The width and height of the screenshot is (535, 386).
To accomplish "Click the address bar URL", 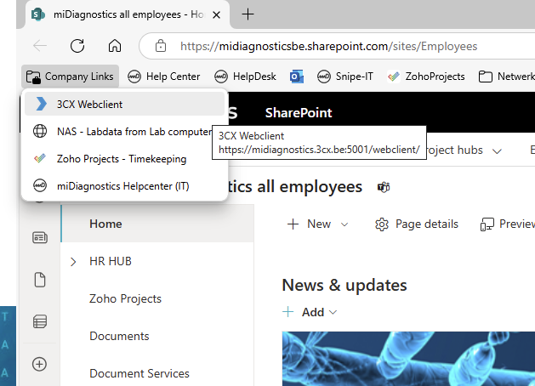I will click(328, 46).
